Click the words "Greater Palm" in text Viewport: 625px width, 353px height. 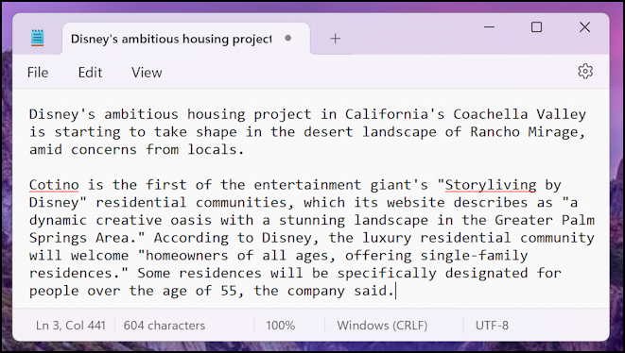545,220
